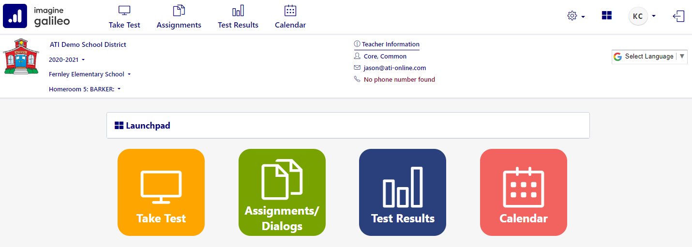The width and height of the screenshot is (692, 247).
Task: Open the red Calendar launchpad tile
Action: pos(524,192)
